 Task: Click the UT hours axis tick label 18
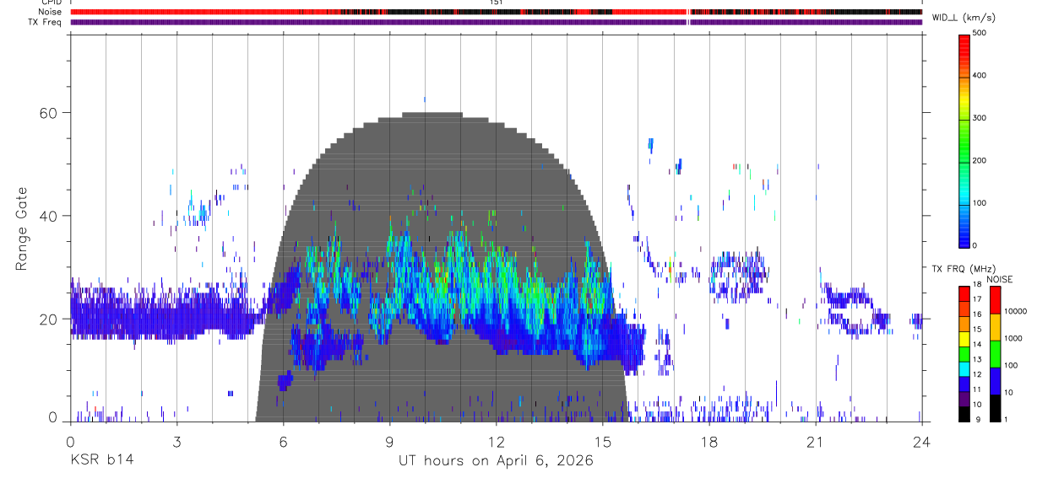tap(709, 441)
